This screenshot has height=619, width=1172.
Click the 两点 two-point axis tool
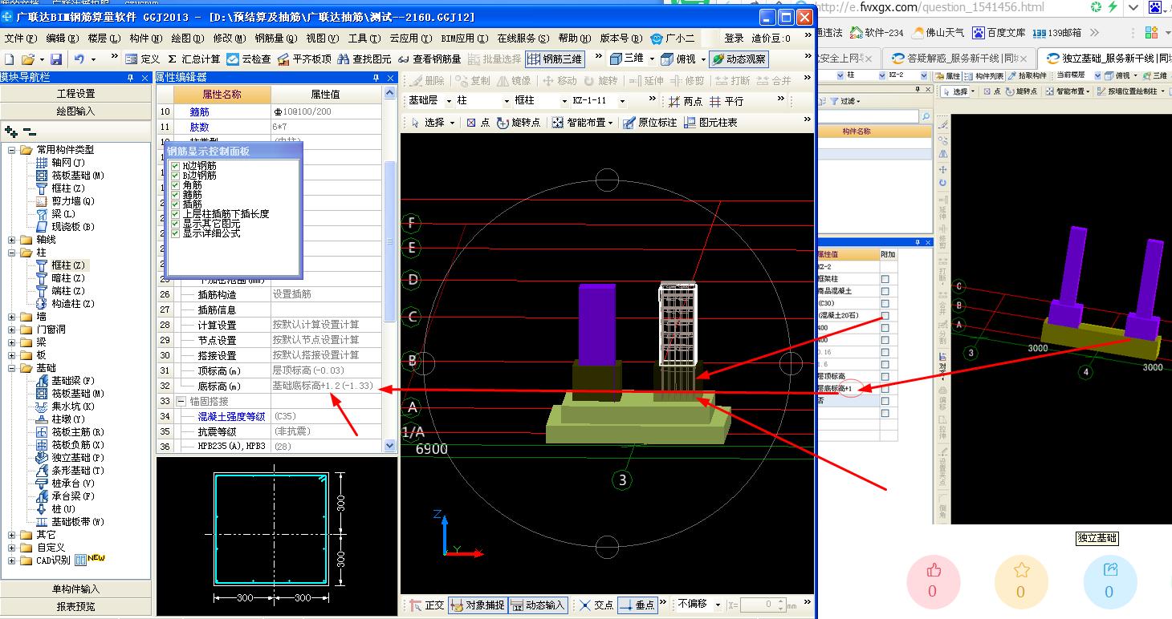click(x=686, y=102)
